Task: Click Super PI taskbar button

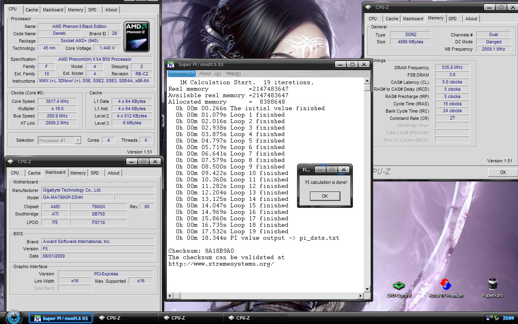Action: tap(61, 318)
